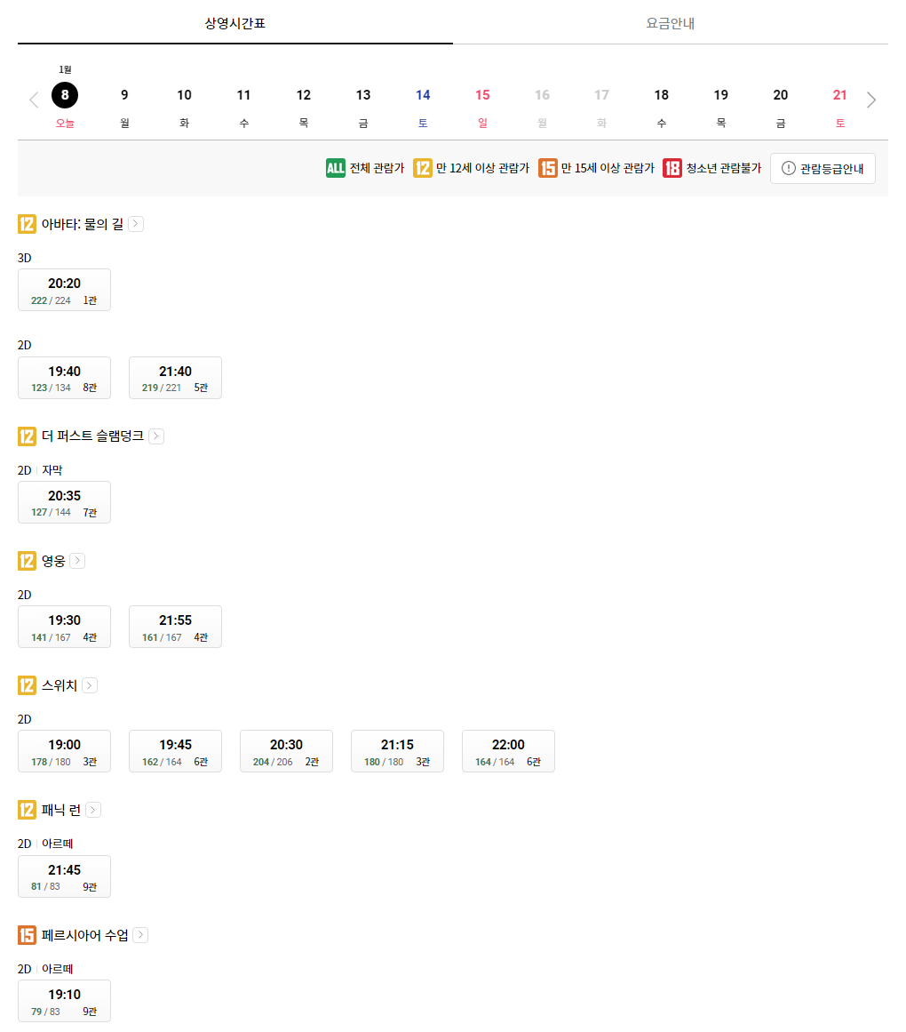Book 스위치 21:15 showing in 3관
The height and width of the screenshot is (1032, 906).
[398, 751]
